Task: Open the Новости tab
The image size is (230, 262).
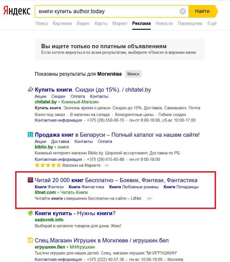Action: tap(164, 24)
